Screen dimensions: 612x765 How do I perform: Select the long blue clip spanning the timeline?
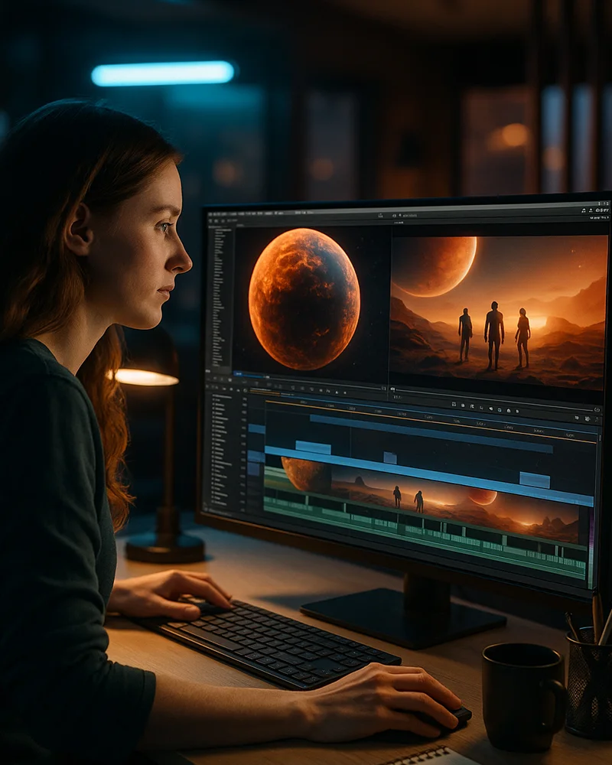[428, 477]
